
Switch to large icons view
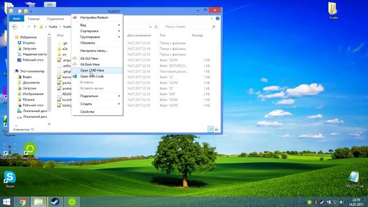pyautogui.click(x=217, y=129)
